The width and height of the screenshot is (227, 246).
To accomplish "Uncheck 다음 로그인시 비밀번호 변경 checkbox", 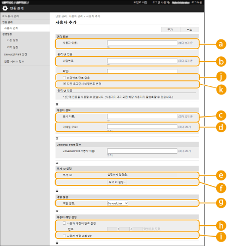I will (64, 84).
